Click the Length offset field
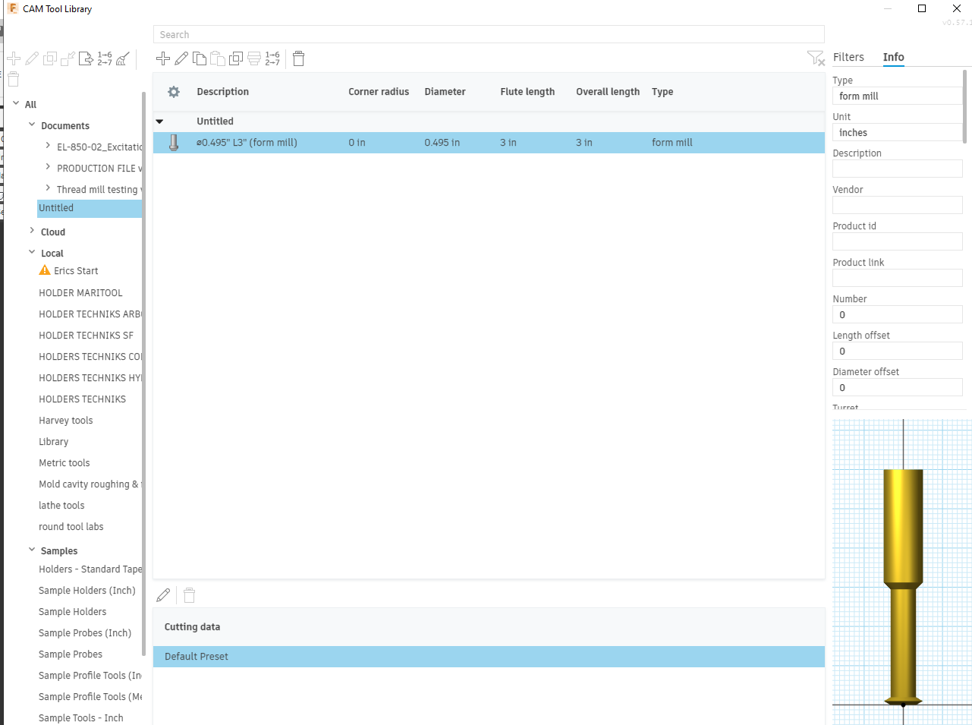 (x=897, y=351)
